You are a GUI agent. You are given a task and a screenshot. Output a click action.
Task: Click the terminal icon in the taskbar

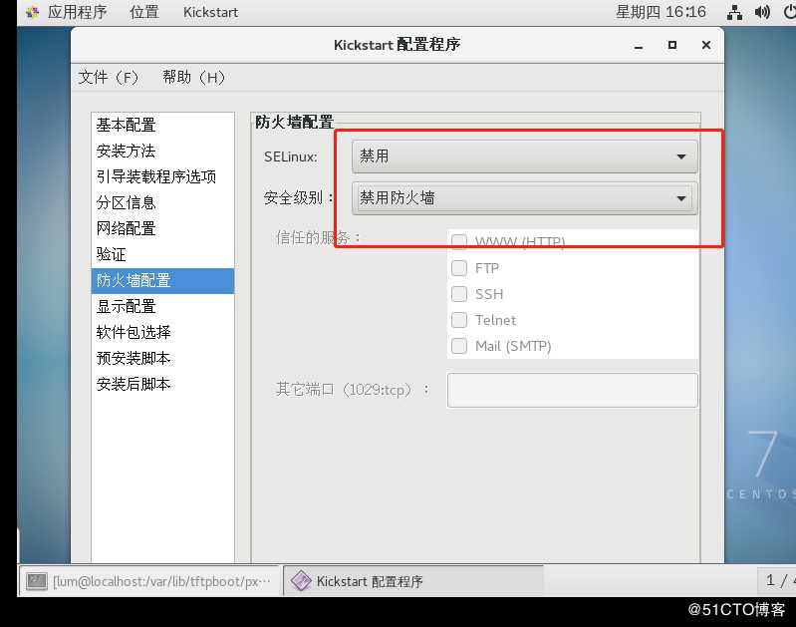point(37,581)
